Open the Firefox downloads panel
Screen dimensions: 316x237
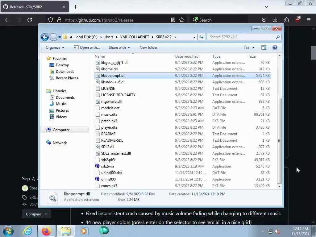click(275, 20)
